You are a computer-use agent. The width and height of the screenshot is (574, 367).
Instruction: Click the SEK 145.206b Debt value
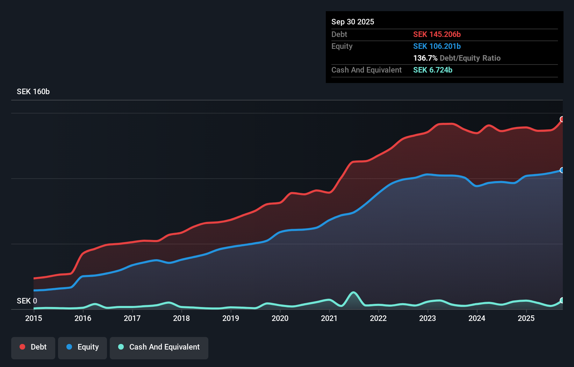click(x=437, y=34)
